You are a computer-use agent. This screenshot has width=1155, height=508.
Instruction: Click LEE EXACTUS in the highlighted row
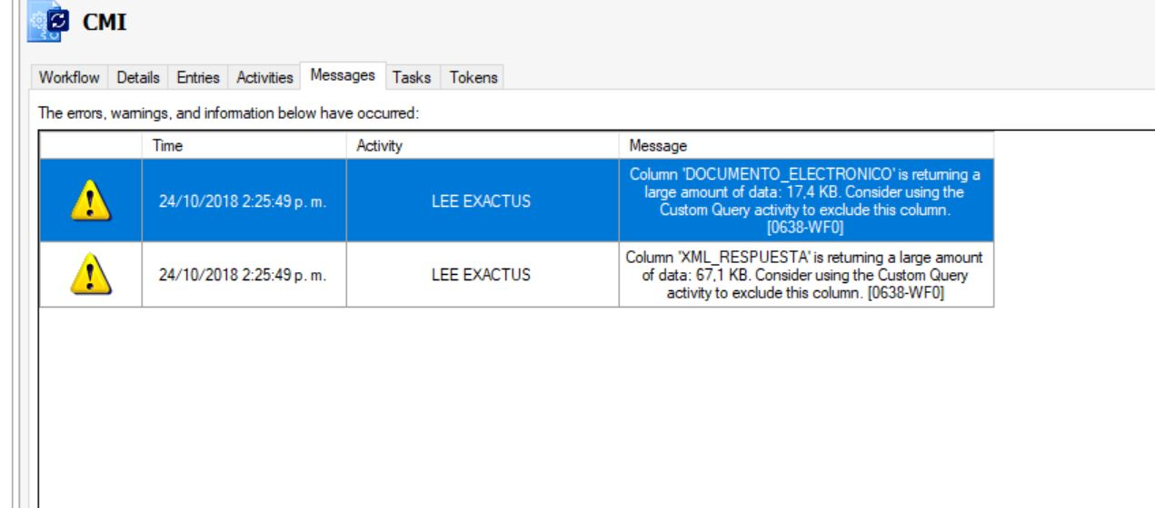coord(482,200)
